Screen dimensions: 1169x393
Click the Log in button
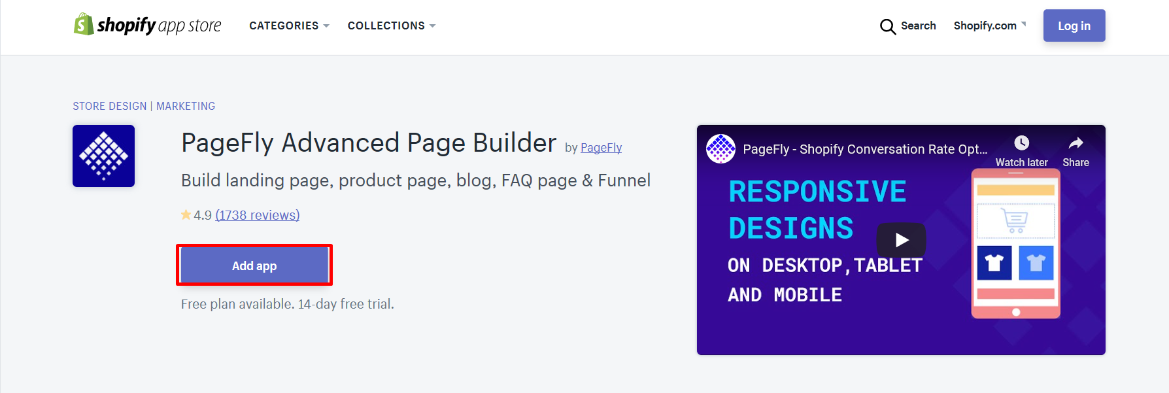[x=1074, y=26]
